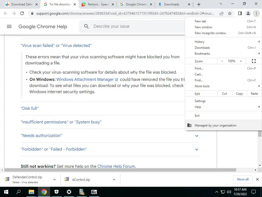Open the side panel icon

(240, 13)
